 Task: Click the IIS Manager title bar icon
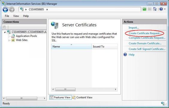pyautogui.click(x=4, y=4)
